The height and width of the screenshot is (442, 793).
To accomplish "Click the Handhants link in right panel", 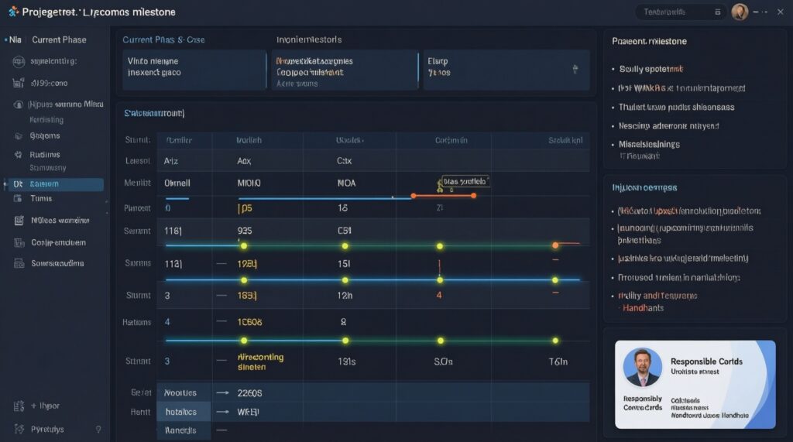I will pyautogui.click(x=644, y=307).
